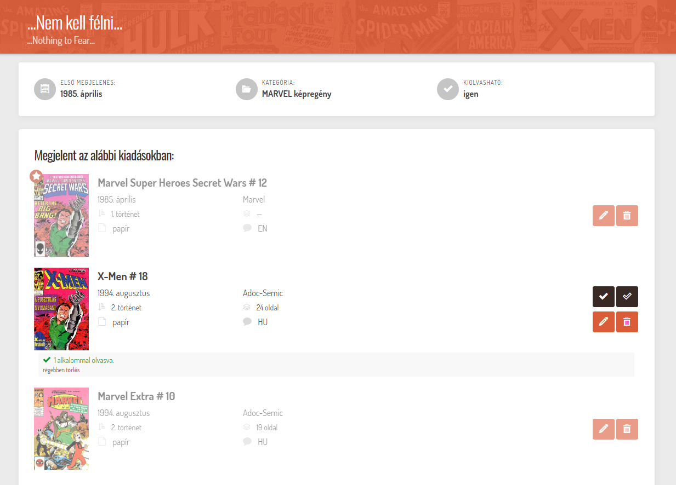676x485 pixels.
Task: Edit the Marvel Extra # 10 entry
Action: [x=603, y=429]
